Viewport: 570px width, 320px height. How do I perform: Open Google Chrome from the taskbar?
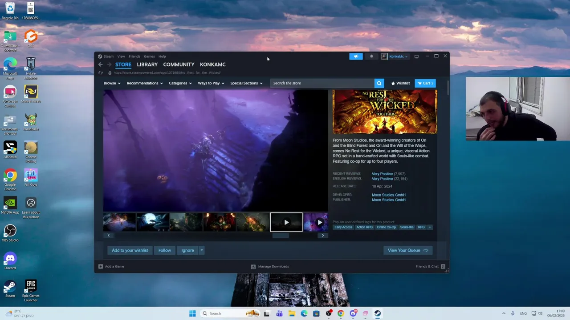tap(341, 313)
